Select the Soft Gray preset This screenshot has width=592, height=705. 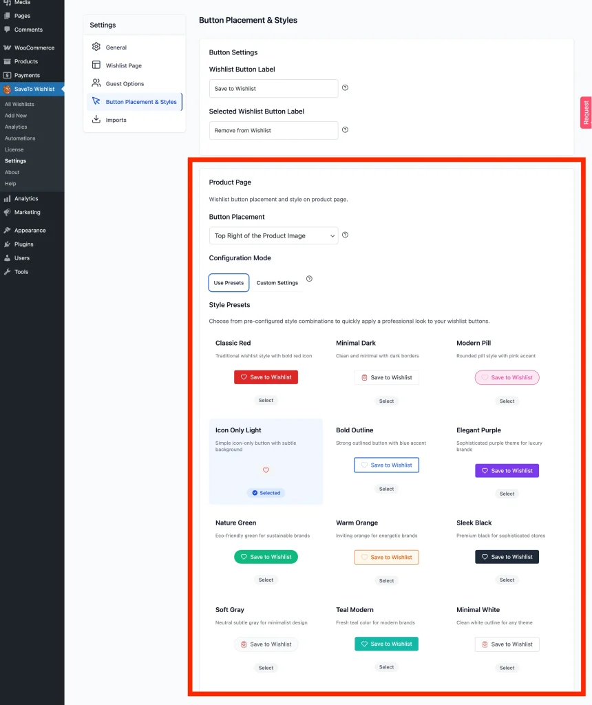266,668
